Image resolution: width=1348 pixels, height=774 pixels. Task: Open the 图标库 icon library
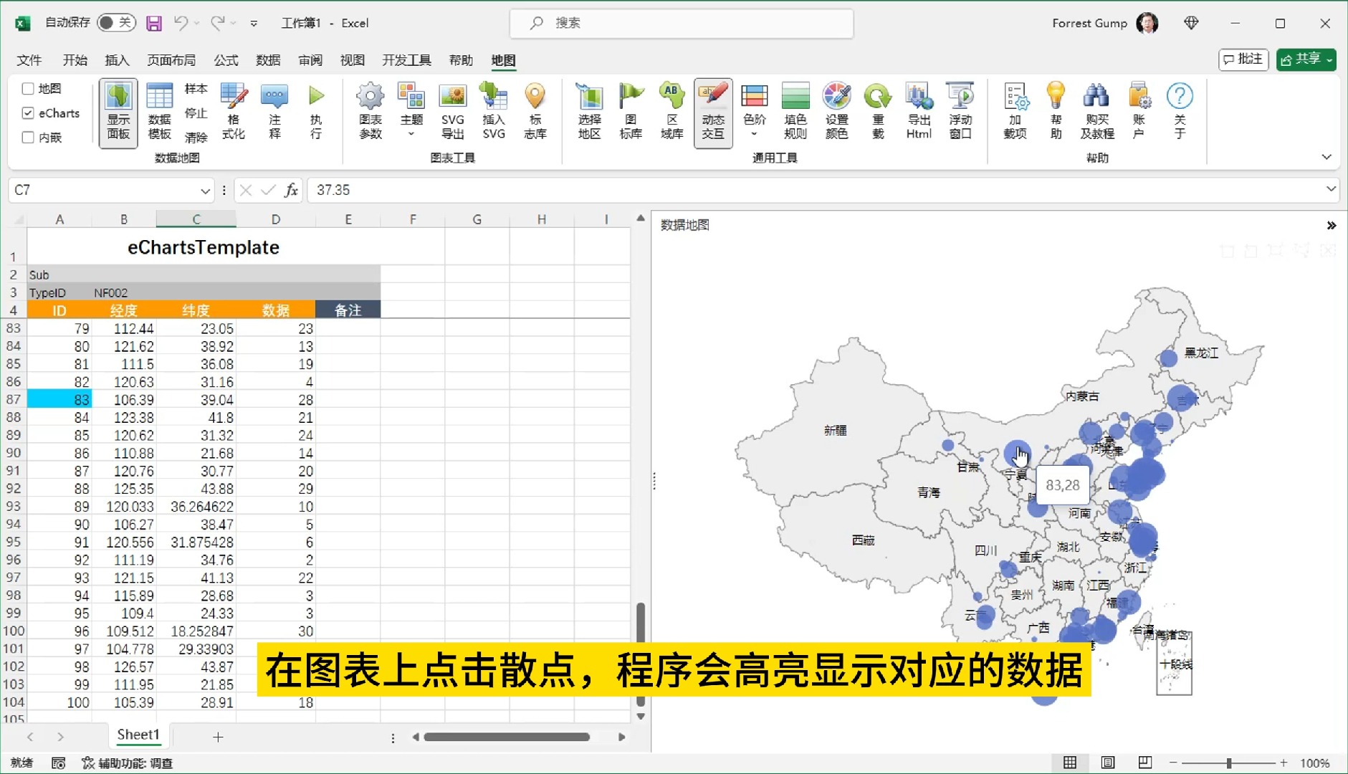click(x=631, y=113)
